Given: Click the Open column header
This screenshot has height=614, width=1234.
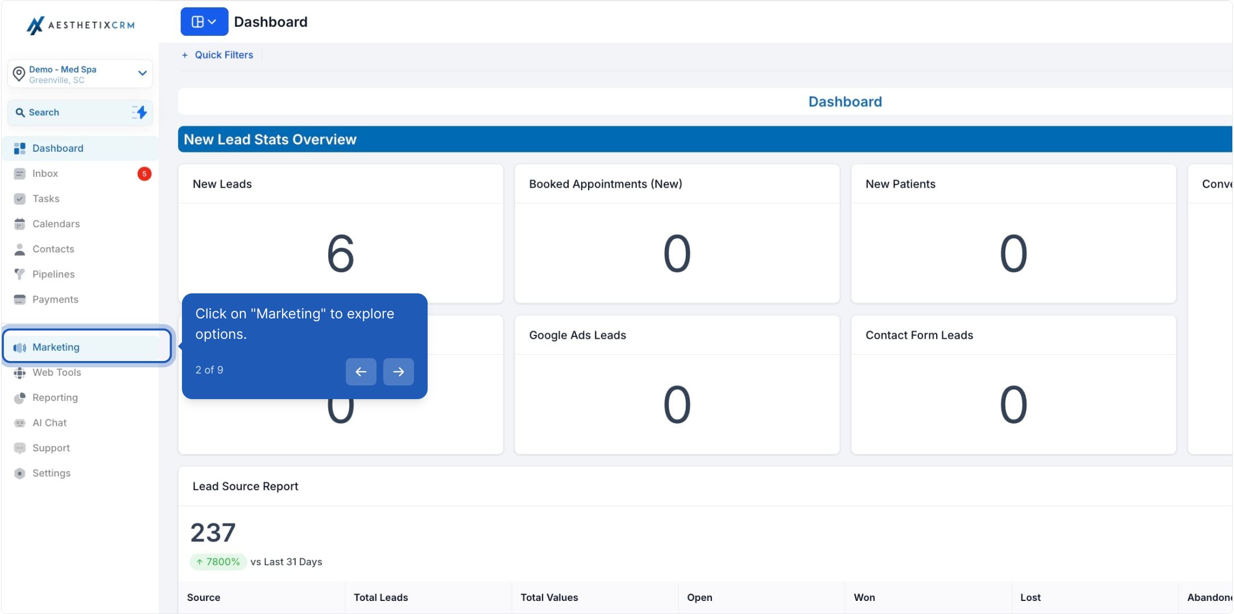Looking at the screenshot, I should tap(699, 598).
